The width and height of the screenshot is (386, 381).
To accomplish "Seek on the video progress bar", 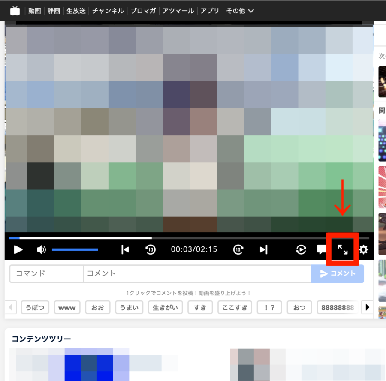I will [189, 238].
